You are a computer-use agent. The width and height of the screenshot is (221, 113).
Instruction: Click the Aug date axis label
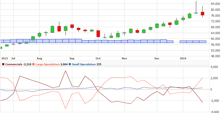[39, 59]
